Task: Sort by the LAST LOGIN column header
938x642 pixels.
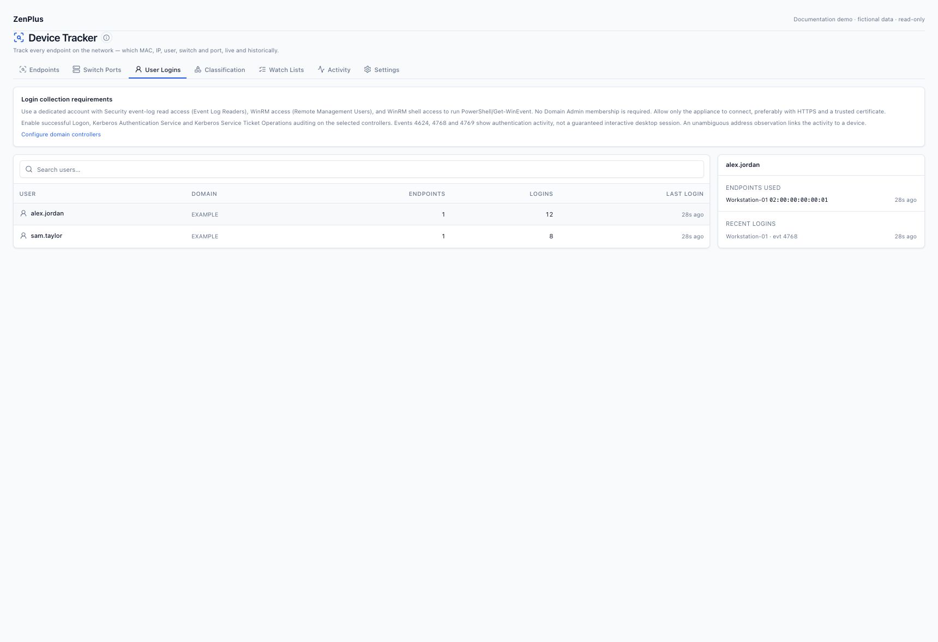Action: 685,194
